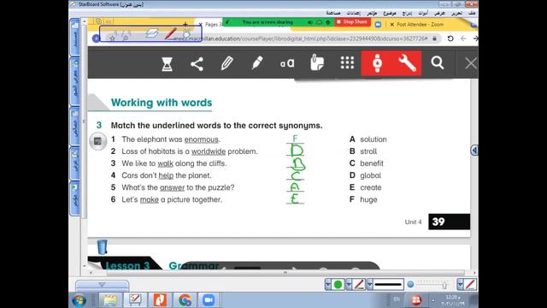
Task: Open the sticky notes tool
Action: [317, 62]
